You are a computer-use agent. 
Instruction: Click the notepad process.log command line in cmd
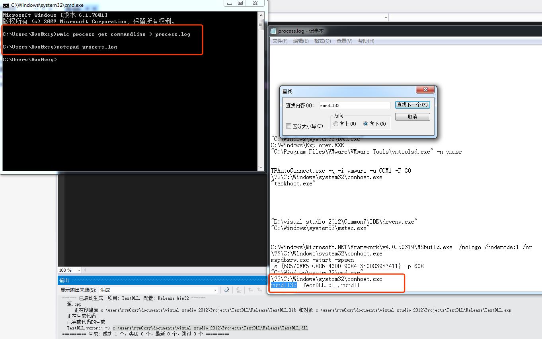coord(60,47)
